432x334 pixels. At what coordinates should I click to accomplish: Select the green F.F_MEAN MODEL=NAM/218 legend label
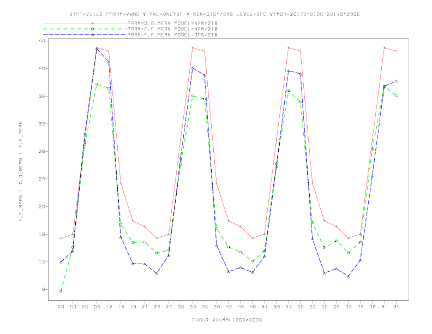[172, 29]
